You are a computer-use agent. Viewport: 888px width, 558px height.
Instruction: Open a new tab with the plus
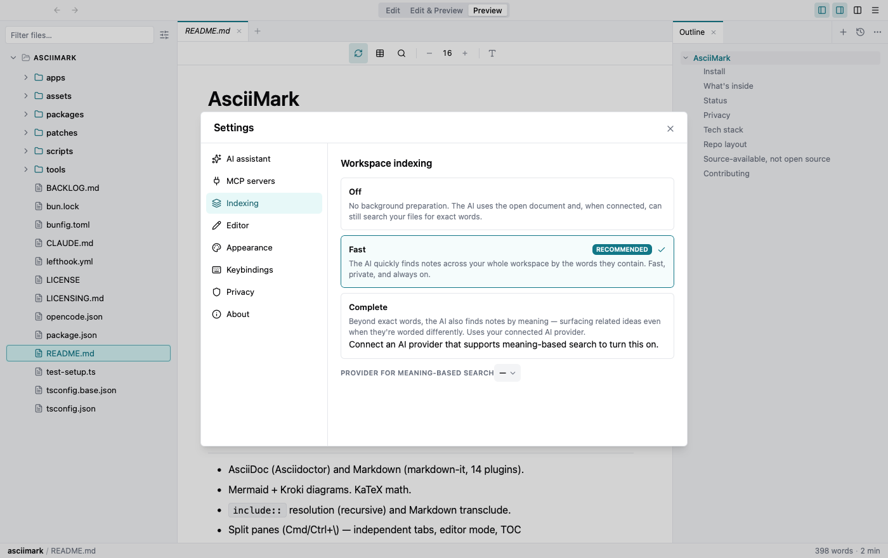point(258,31)
